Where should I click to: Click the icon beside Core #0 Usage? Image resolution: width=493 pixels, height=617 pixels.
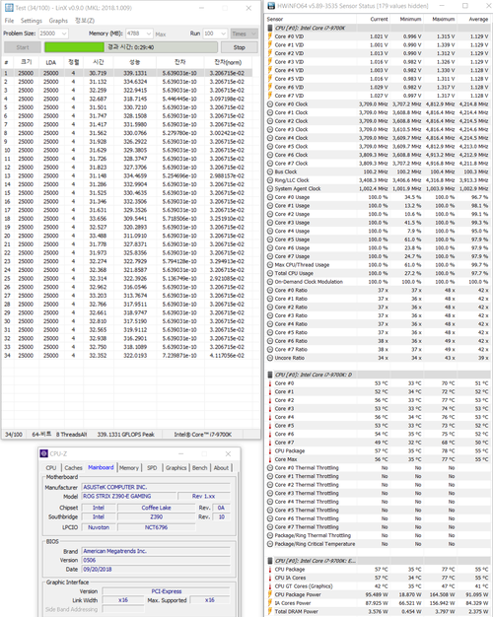270,197
